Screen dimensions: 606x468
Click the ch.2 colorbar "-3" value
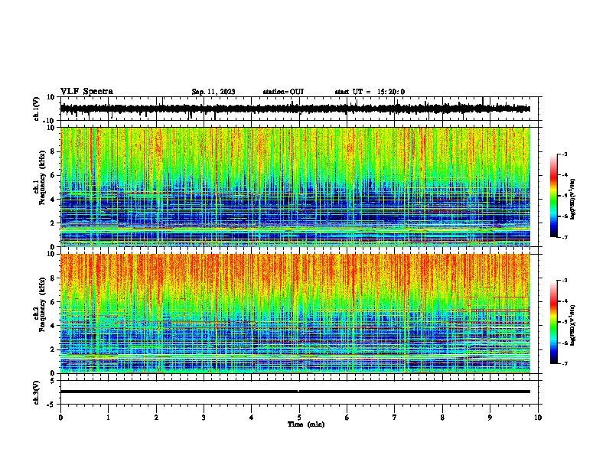click(x=564, y=281)
